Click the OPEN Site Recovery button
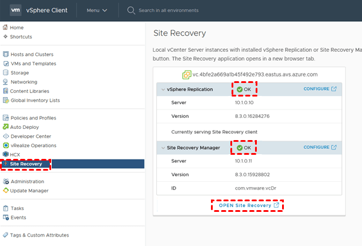362x246 pixels. coord(247,205)
